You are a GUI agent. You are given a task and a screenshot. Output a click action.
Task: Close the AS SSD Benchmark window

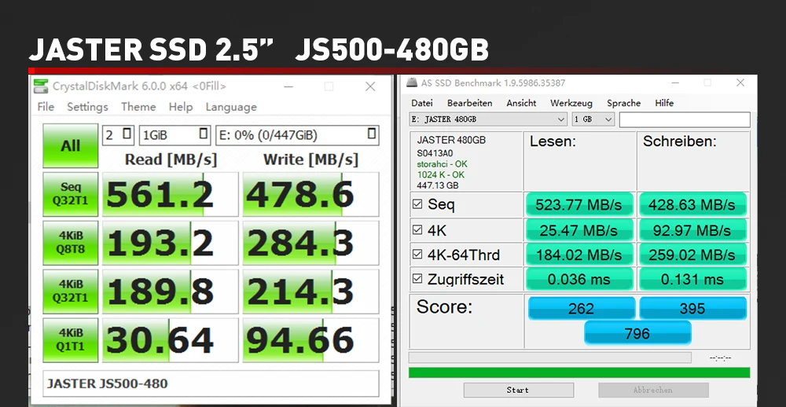coord(740,82)
